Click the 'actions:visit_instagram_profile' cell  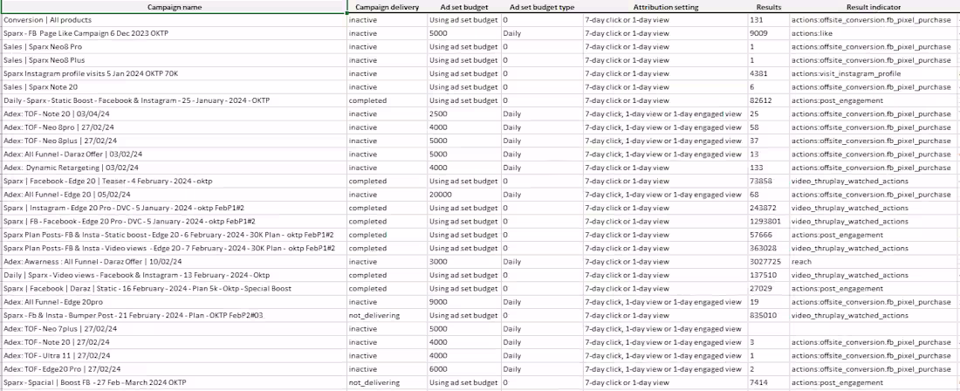pos(873,74)
